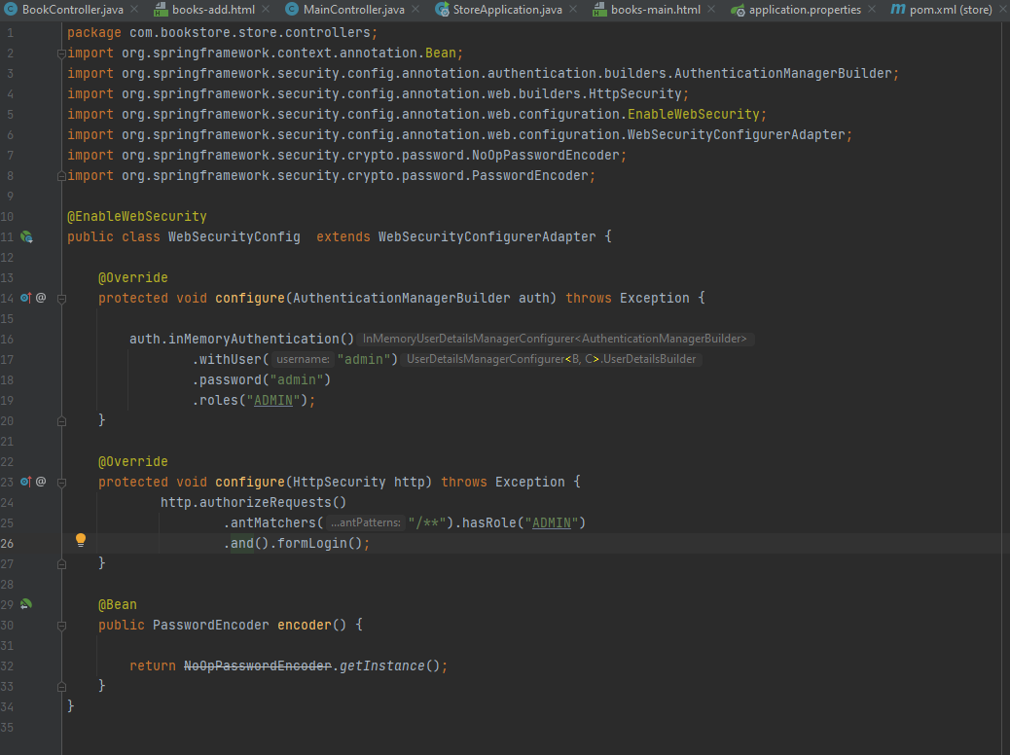The height and width of the screenshot is (755, 1010).
Task: Click the EnableWebSecurity import on line 5
Action: point(416,115)
